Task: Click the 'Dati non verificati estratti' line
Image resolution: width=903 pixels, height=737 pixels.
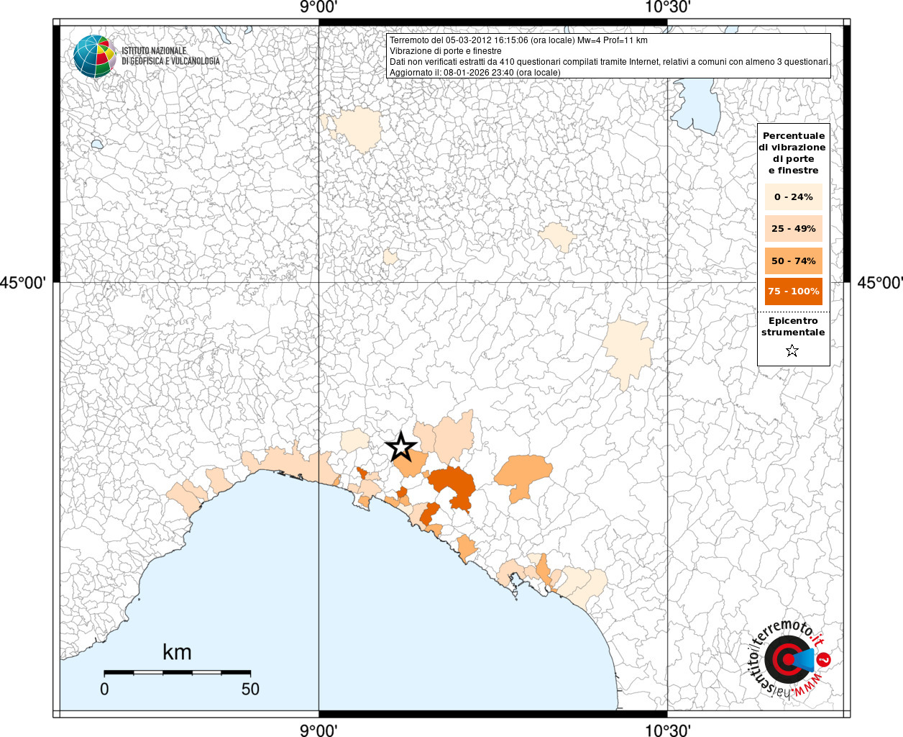Action: [610, 62]
